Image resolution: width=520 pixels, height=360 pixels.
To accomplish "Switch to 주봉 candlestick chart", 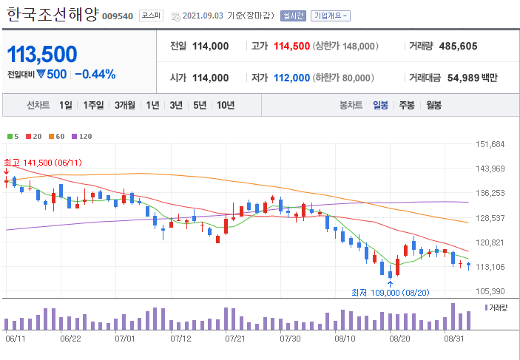I will click(407, 106).
